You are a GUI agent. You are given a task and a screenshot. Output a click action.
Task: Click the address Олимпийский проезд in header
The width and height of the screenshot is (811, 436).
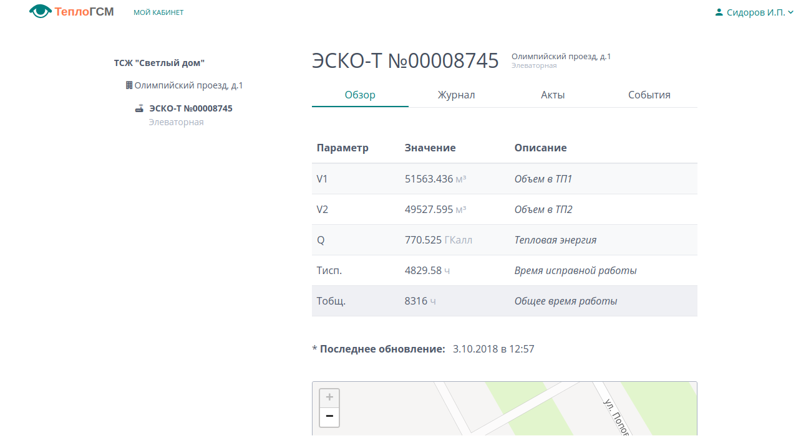[x=561, y=57]
